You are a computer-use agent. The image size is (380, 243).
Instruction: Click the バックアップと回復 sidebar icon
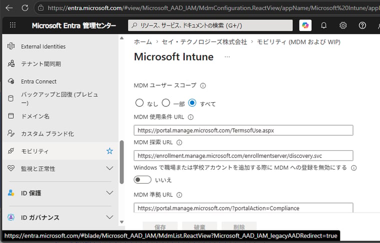pos(11,98)
